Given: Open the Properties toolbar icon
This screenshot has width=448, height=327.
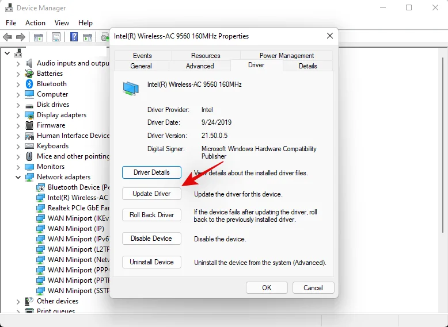Looking at the screenshot, I should pyautogui.click(x=56, y=37).
